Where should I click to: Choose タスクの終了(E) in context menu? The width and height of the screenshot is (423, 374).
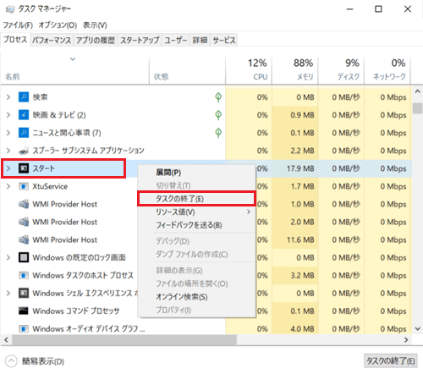point(197,199)
